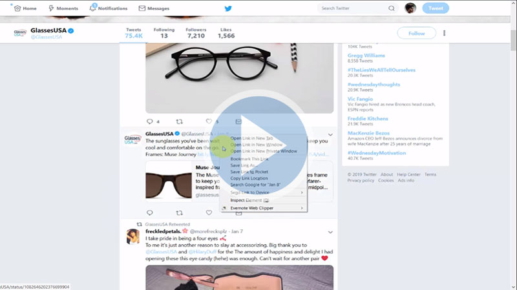Screen dimensions: 517x290
Task: Go to Home in the navigation bar
Action: pos(25,8)
